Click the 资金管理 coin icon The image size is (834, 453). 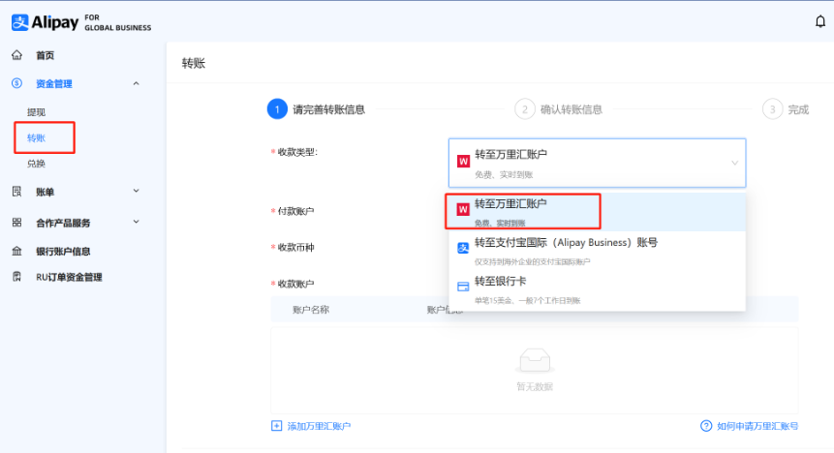(17, 83)
